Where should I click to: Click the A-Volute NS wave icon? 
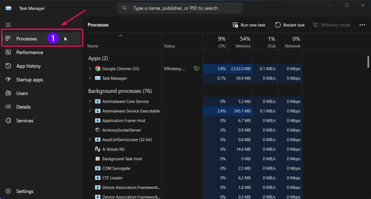(x=97, y=149)
